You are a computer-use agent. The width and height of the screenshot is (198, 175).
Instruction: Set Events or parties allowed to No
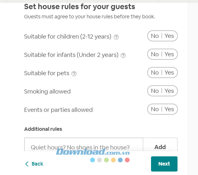point(155,109)
